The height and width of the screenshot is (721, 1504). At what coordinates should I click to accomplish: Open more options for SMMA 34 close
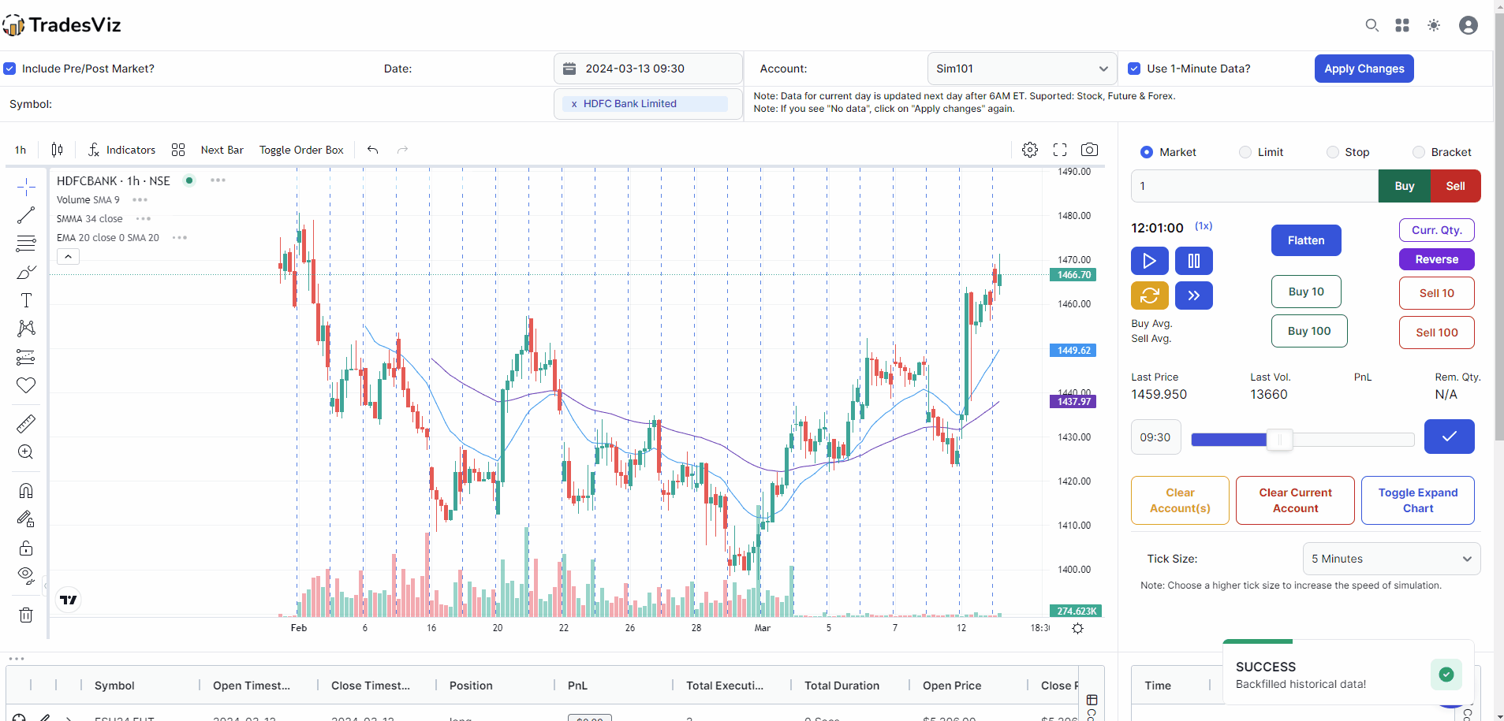(x=143, y=219)
